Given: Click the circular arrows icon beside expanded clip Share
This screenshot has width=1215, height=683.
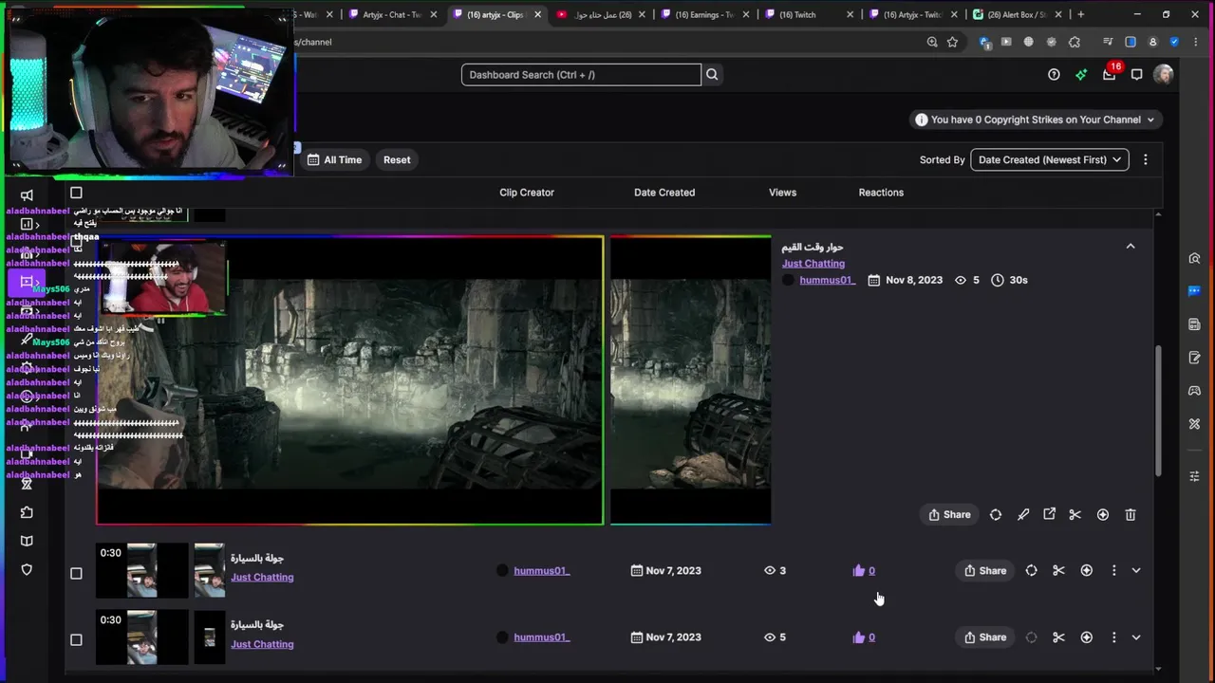Looking at the screenshot, I should click(x=996, y=514).
